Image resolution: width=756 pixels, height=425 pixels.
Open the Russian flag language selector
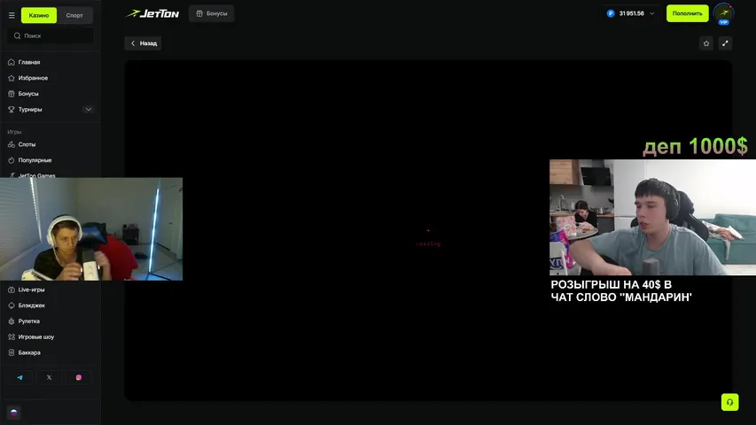click(13, 413)
